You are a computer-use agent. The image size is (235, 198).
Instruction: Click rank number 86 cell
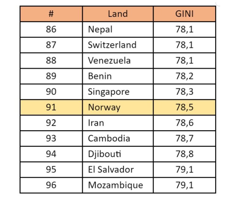(51, 29)
